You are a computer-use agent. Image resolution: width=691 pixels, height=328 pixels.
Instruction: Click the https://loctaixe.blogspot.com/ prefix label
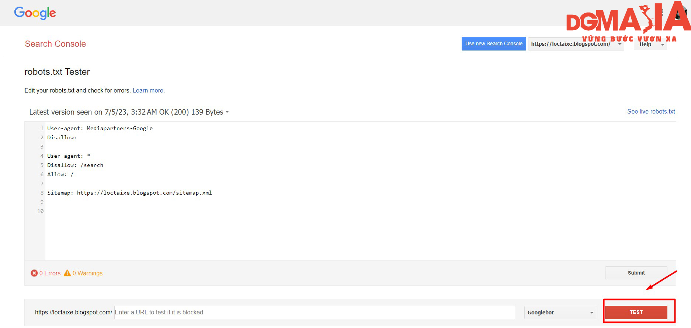tap(73, 313)
